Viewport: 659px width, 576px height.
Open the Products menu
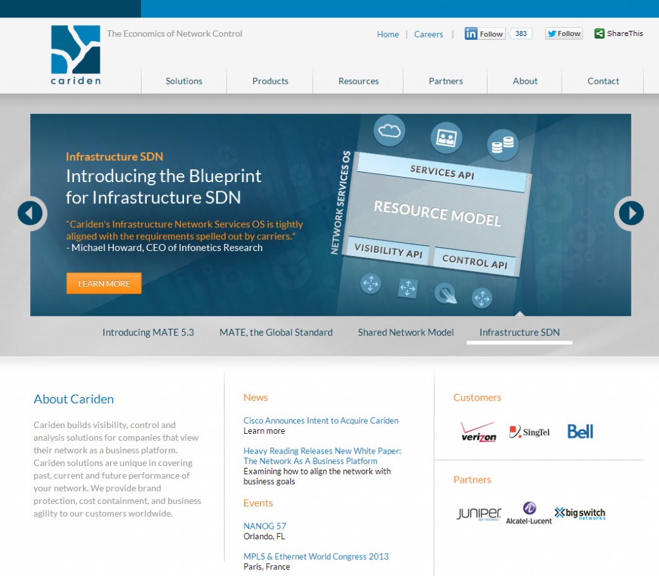[x=270, y=81]
